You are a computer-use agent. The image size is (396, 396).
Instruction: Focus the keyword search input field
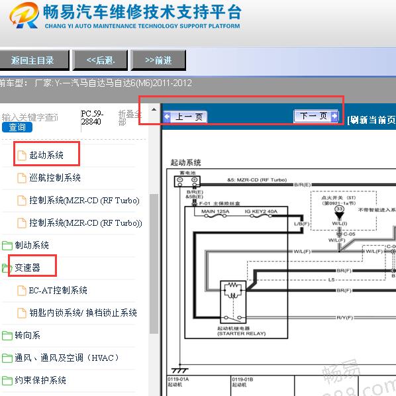30,117
